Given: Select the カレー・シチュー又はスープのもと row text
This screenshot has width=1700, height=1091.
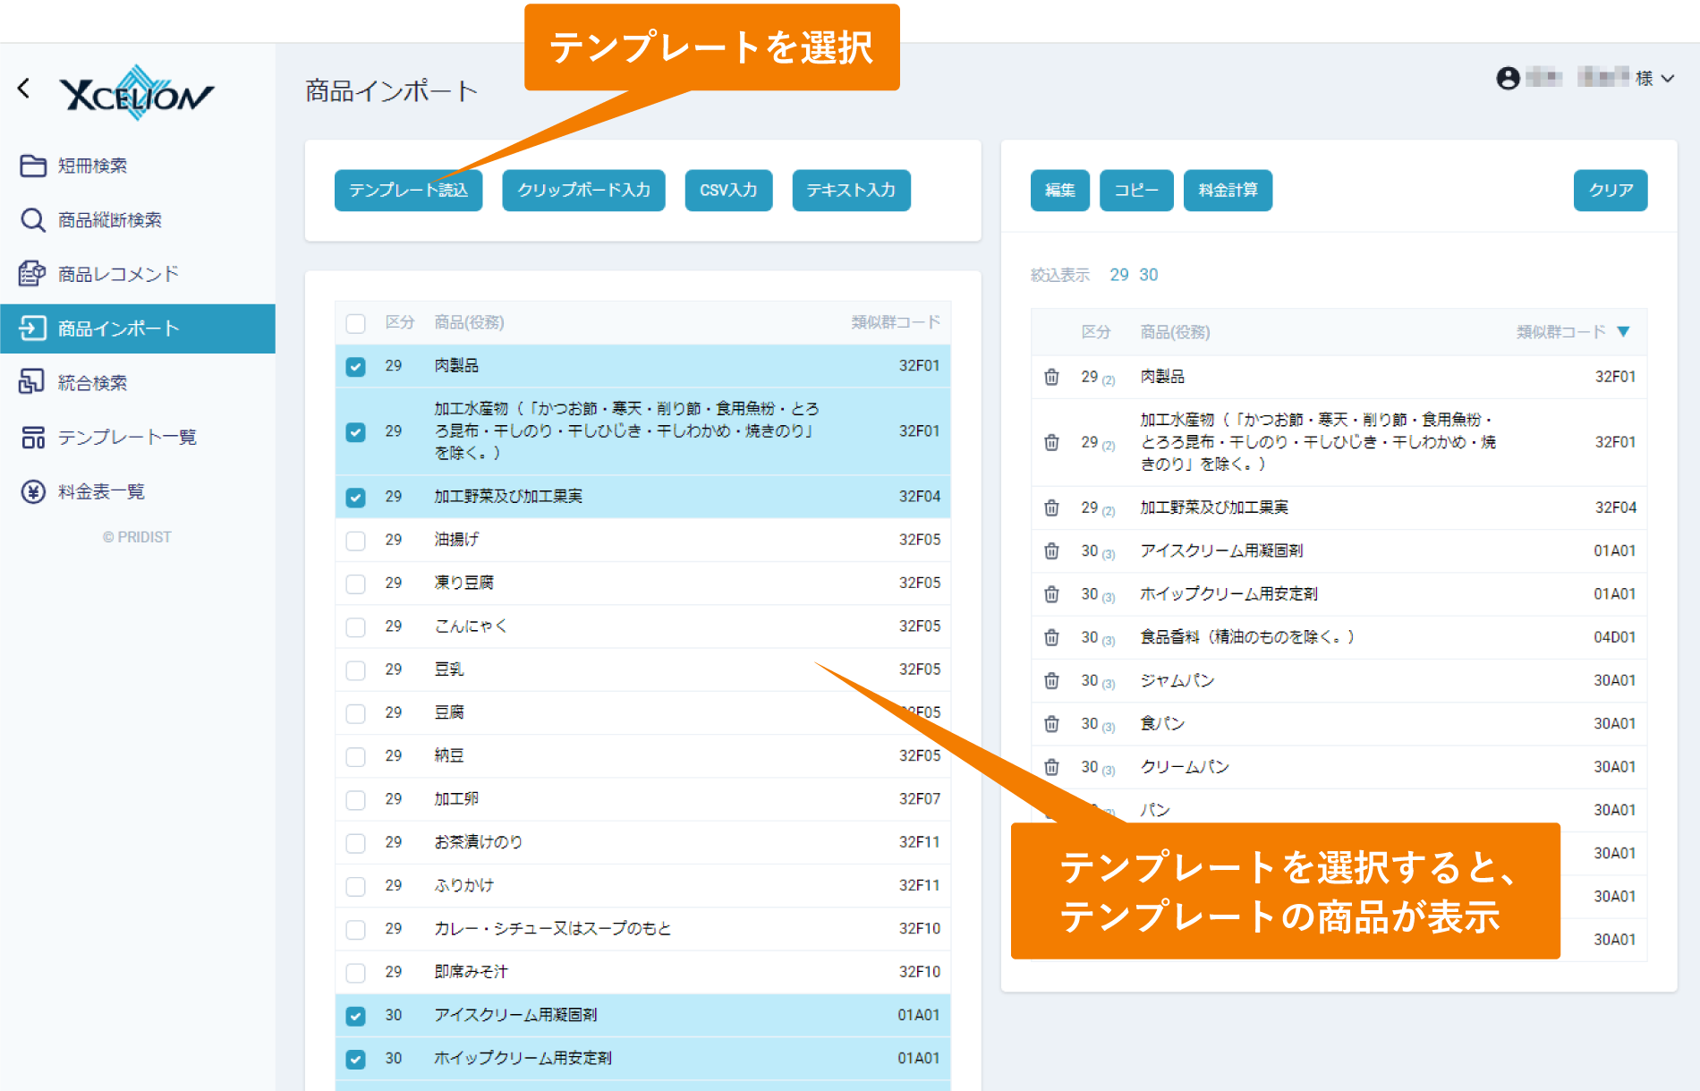Looking at the screenshot, I should pyautogui.click(x=552, y=928).
